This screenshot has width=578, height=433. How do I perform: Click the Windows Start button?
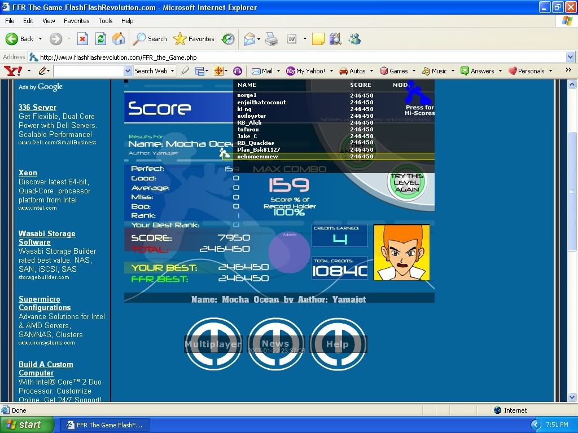click(27, 425)
